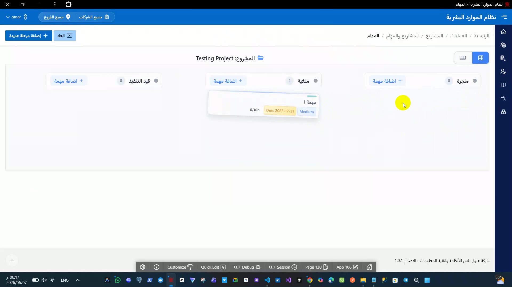This screenshot has width=512, height=287.
Task: Click the الغاء cancel button
Action: pos(65,36)
